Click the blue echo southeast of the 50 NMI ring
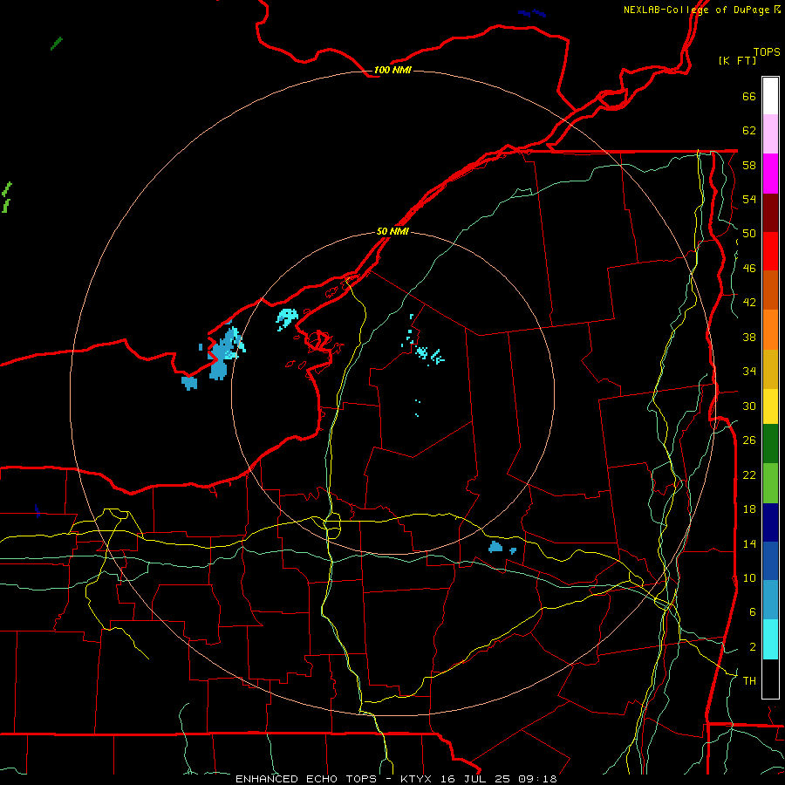785x785 pixels. click(495, 547)
